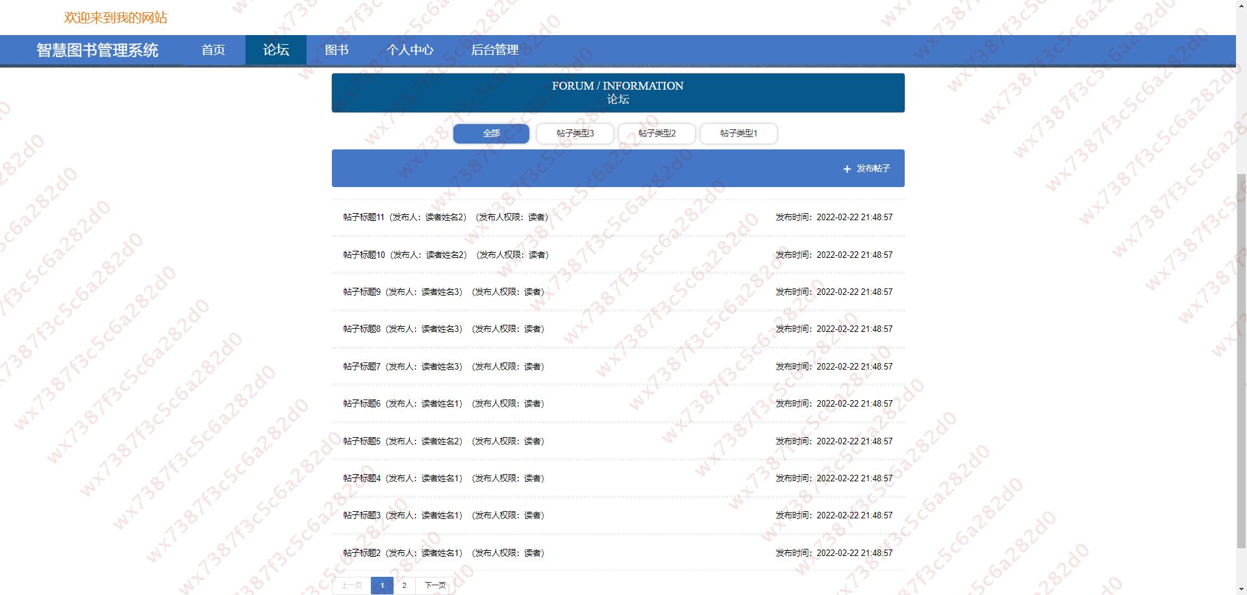Click the scrollbar up arrow

[1241, 5]
